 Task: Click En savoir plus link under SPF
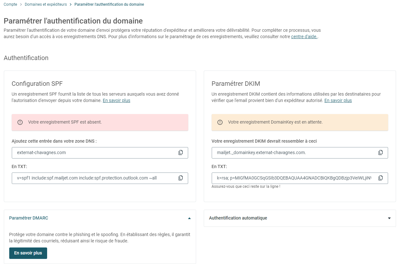coord(117,100)
